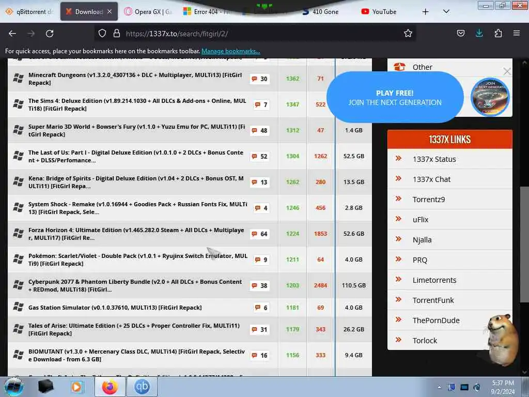This screenshot has height=397, width=529.
Task: Click the comments icon showing 38 for Cyberpunk 2077
Action: (259, 285)
